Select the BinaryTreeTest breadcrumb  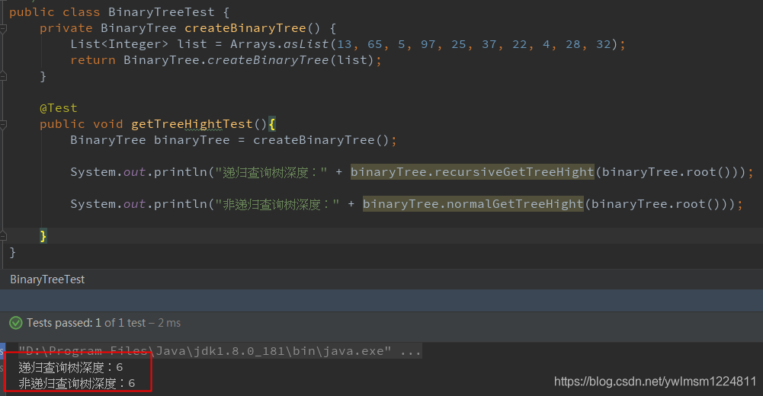click(47, 279)
